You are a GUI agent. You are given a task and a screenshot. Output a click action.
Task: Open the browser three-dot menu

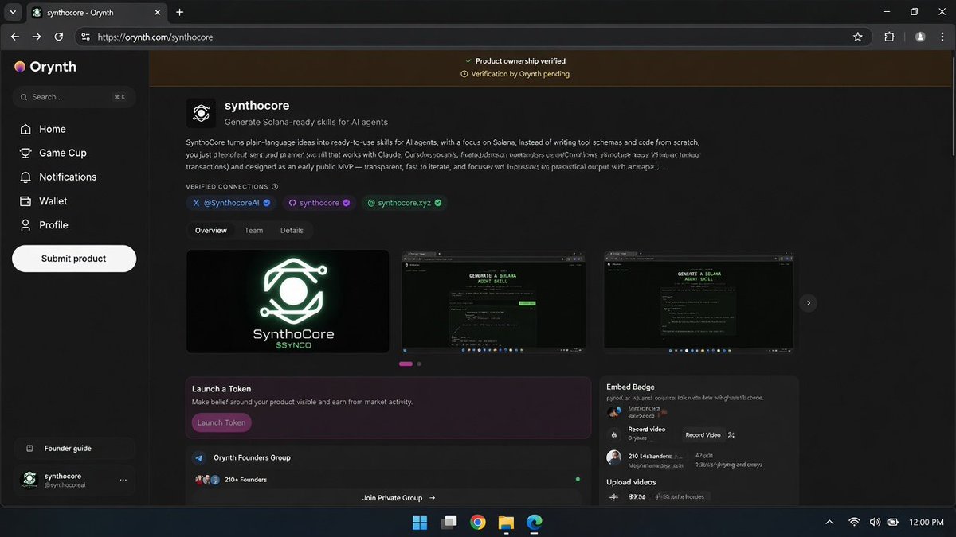[x=941, y=37]
